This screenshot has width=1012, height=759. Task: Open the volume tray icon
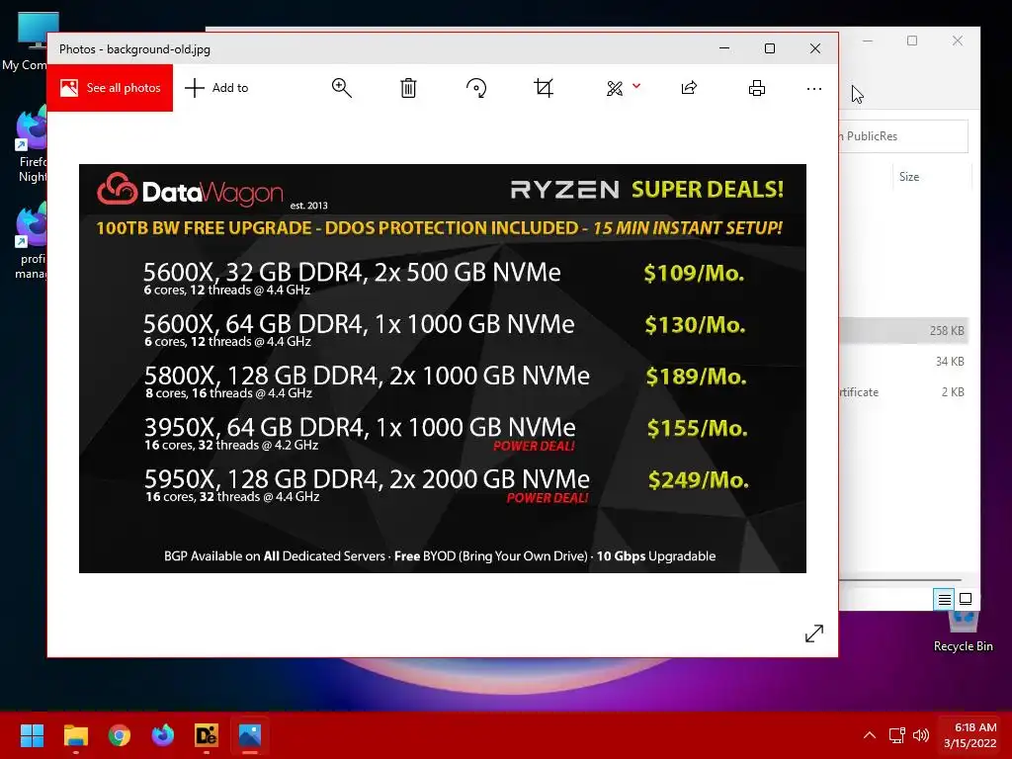coord(921,735)
